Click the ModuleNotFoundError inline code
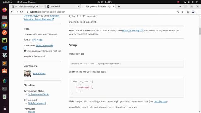 click(x=137, y=102)
